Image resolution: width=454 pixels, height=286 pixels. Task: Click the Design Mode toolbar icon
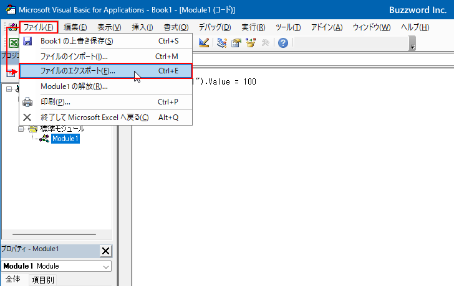tap(204, 43)
